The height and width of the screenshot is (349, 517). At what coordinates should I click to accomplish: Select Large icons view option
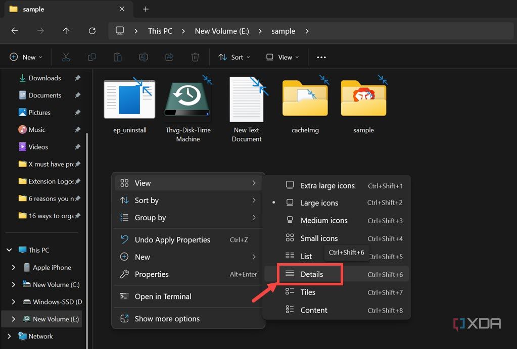pyautogui.click(x=319, y=203)
